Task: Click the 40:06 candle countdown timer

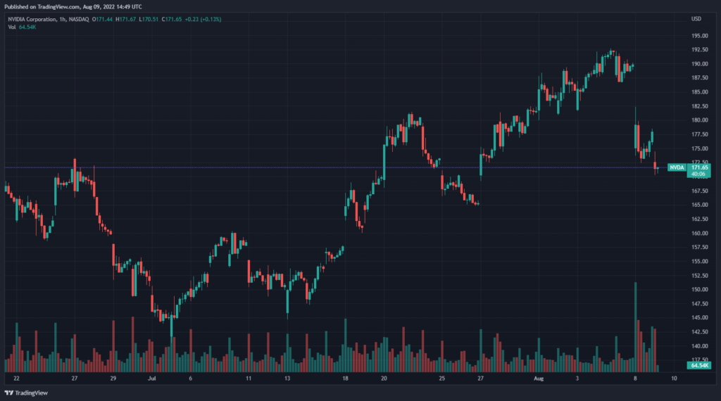Action: 698,174
